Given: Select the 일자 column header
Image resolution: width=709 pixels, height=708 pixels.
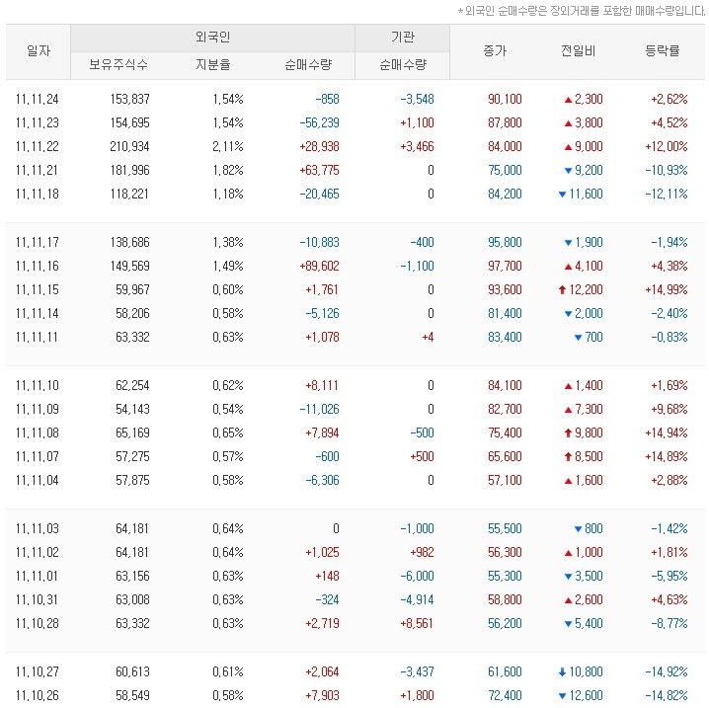Looking at the screenshot, I should coord(39,51).
